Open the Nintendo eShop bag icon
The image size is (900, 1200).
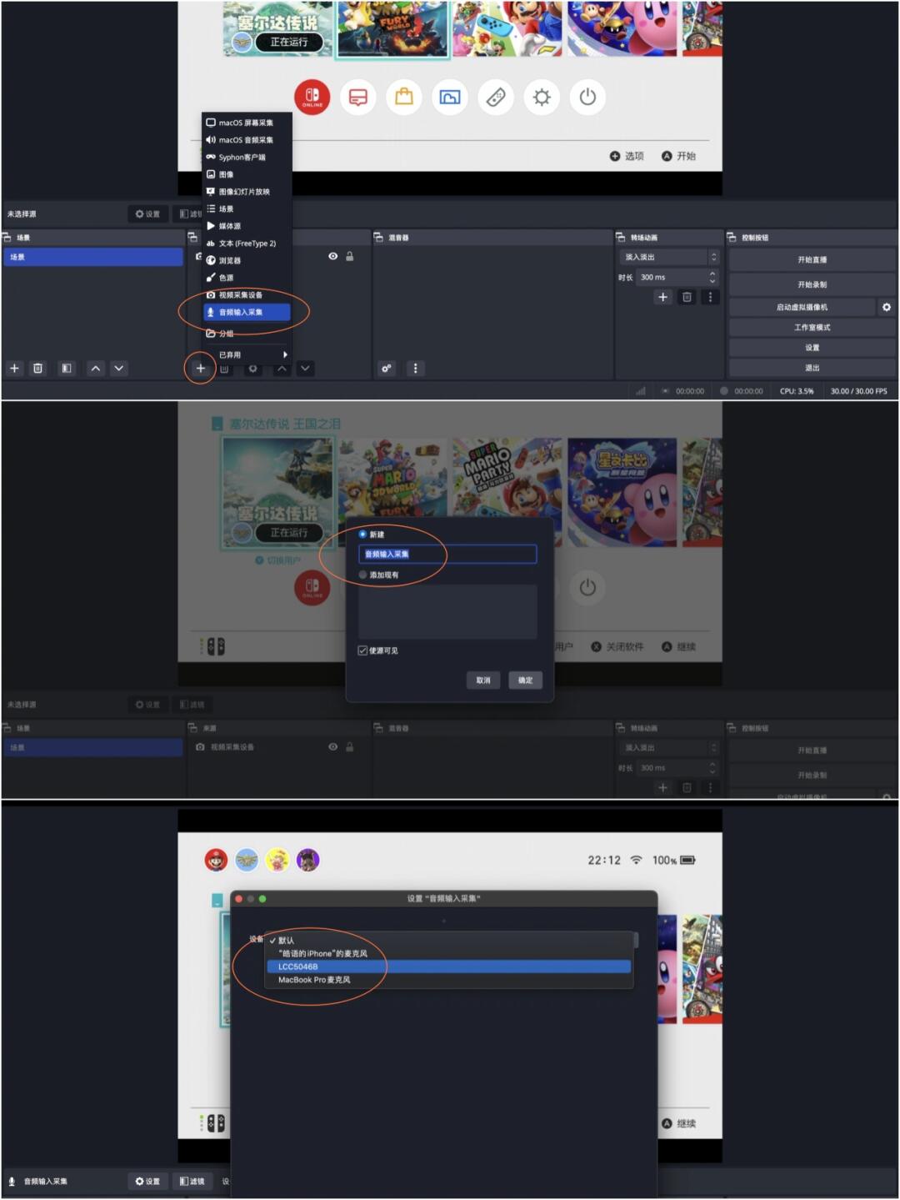404,98
